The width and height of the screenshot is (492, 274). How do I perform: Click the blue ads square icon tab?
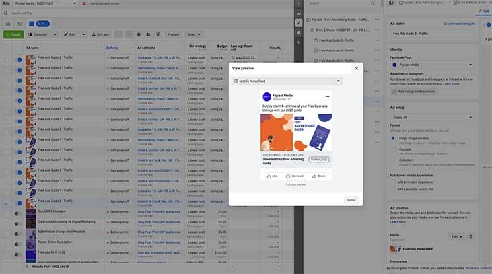(x=32, y=24)
